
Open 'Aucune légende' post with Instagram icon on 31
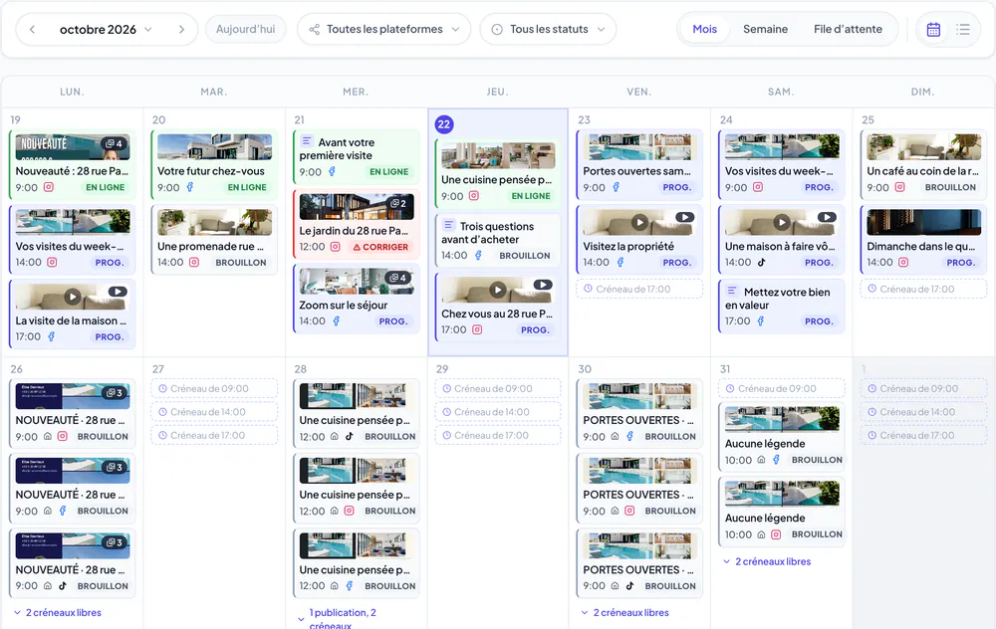782,511
